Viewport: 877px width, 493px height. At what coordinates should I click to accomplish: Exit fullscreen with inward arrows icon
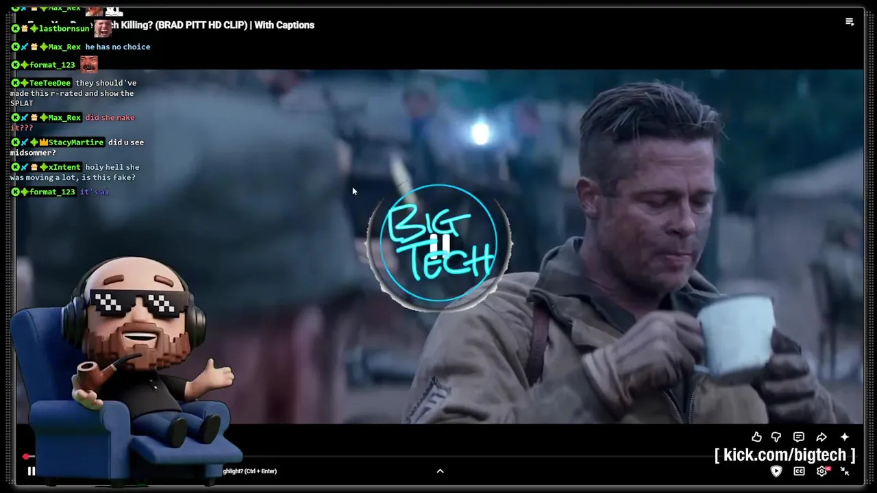click(845, 471)
